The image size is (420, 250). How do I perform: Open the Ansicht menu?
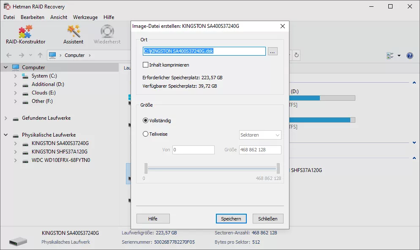(x=59, y=17)
